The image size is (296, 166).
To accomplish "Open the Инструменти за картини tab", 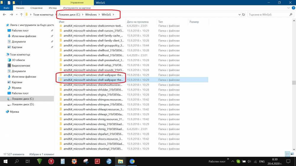I will pos(77,8).
